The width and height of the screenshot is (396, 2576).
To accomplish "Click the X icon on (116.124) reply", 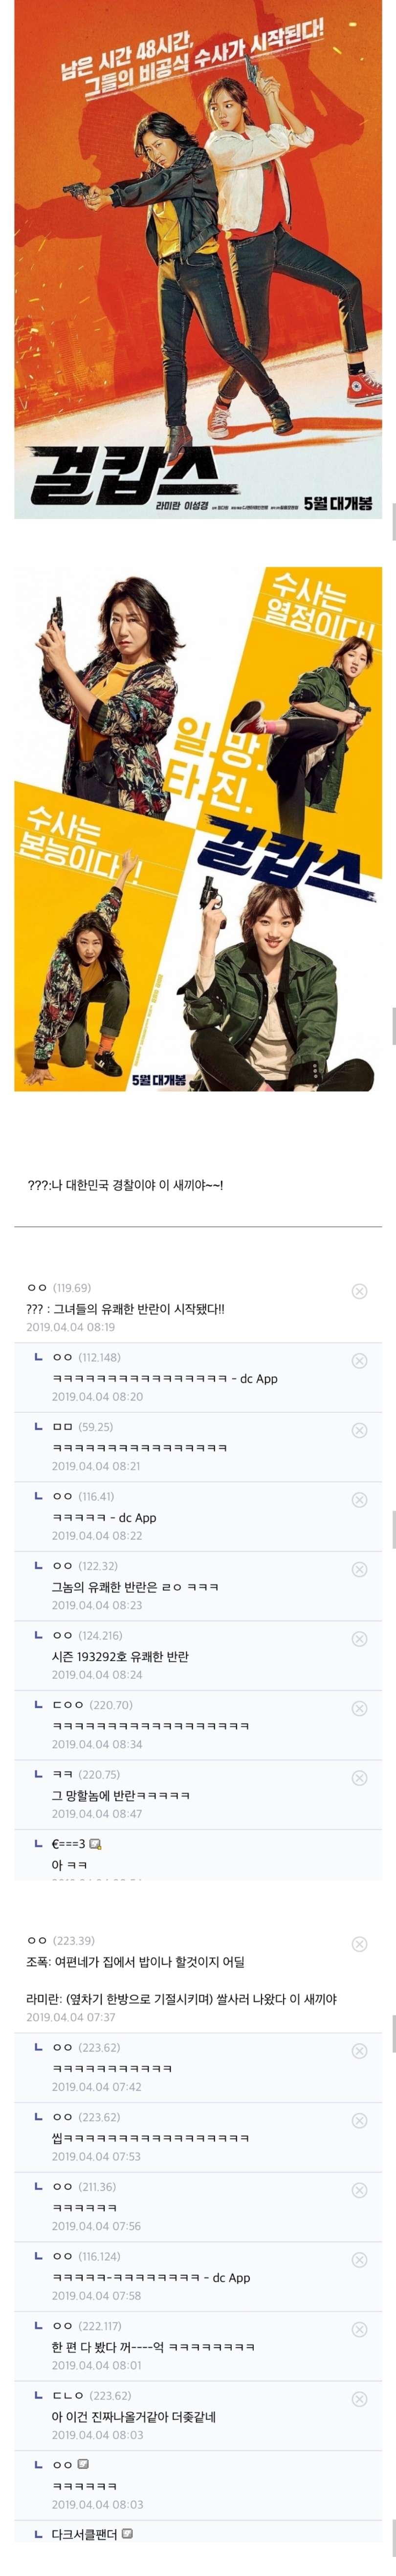I will pyautogui.click(x=360, y=2259).
